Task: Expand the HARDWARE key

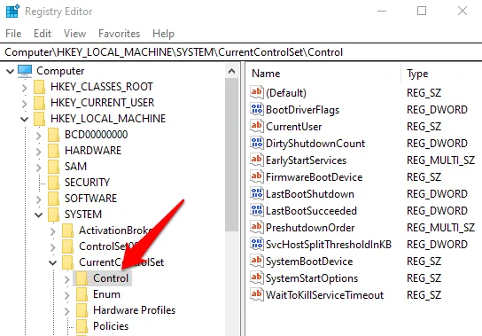Action: point(39,151)
